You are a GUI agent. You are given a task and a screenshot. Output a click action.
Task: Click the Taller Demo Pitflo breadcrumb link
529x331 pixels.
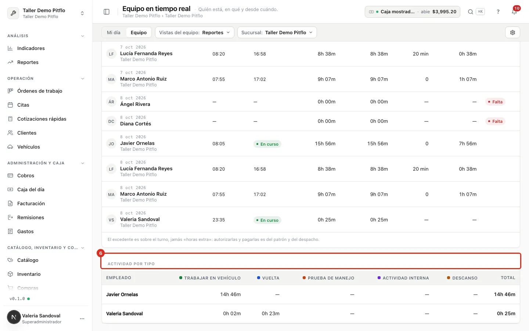pos(141,16)
